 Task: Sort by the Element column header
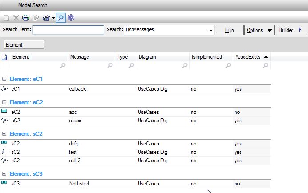pos(39,57)
